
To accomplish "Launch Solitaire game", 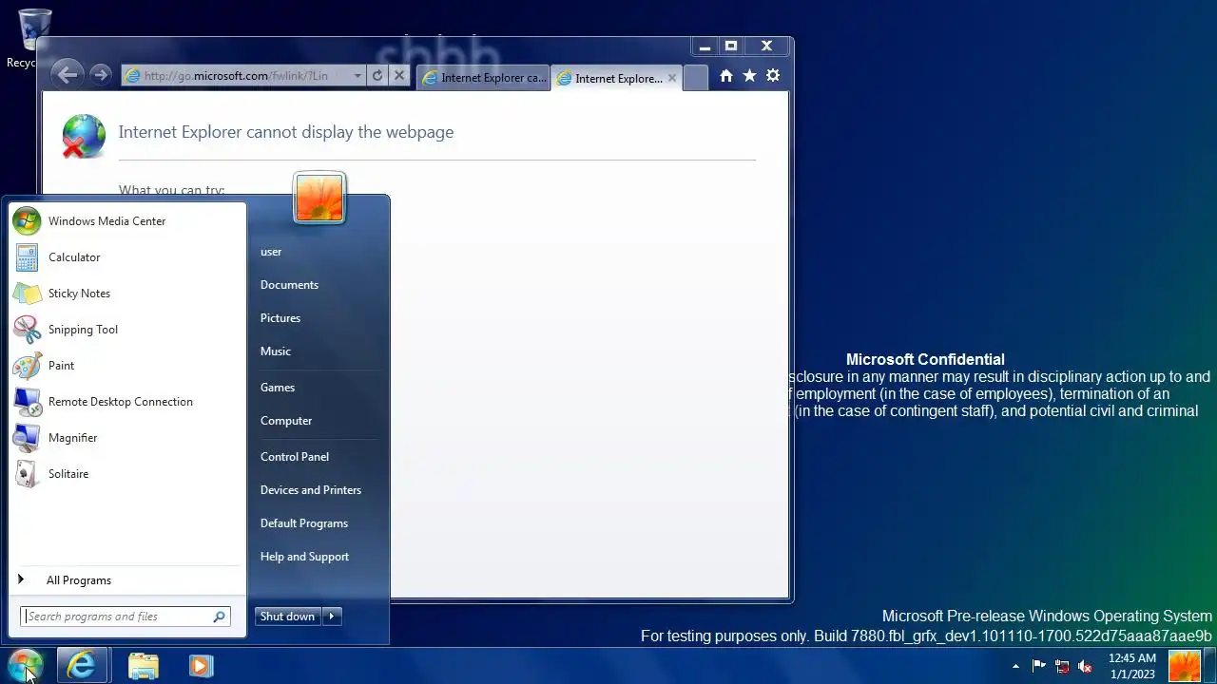I will [x=126, y=474].
